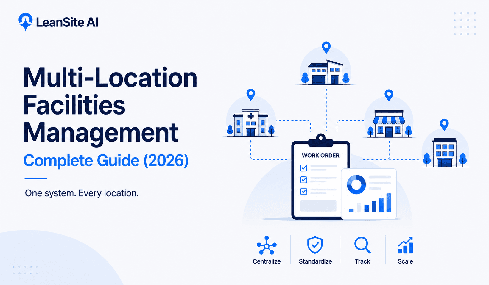This screenshot has width=489, height=285.
Task: Select the Standardize shield checkmark icon
Action: tap(315, 245)
